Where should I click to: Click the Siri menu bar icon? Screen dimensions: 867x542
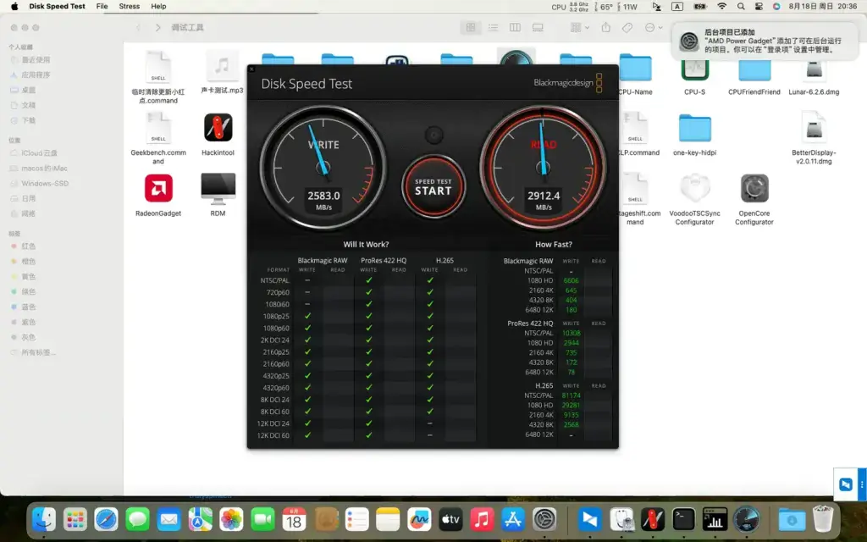776,6
